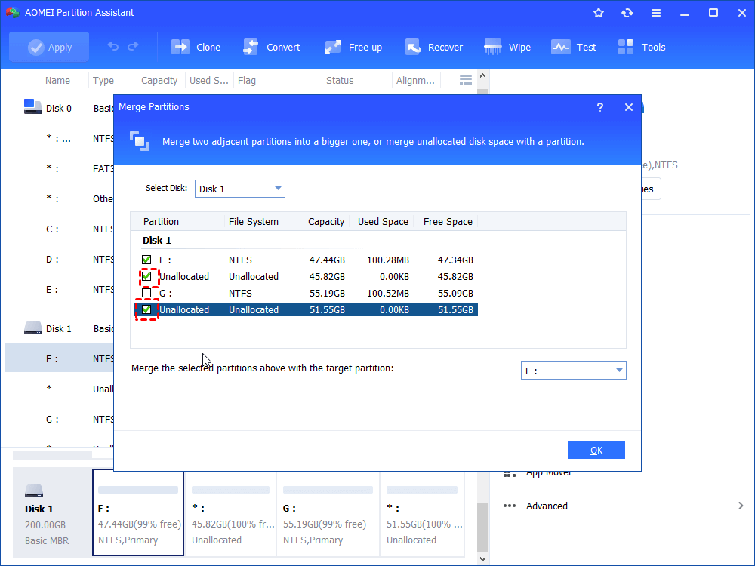Click the 47.34GB free space value
755x566 pixels.
tap(455, 260)
